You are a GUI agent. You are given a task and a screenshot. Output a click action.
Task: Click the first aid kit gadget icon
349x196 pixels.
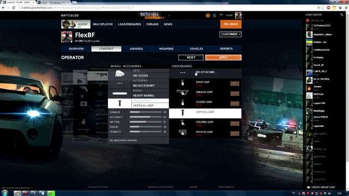coord(83,103)
